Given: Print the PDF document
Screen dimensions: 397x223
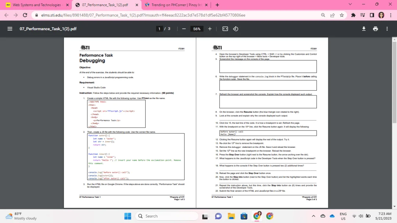Looking at the screenshot, I should (375, 29).
